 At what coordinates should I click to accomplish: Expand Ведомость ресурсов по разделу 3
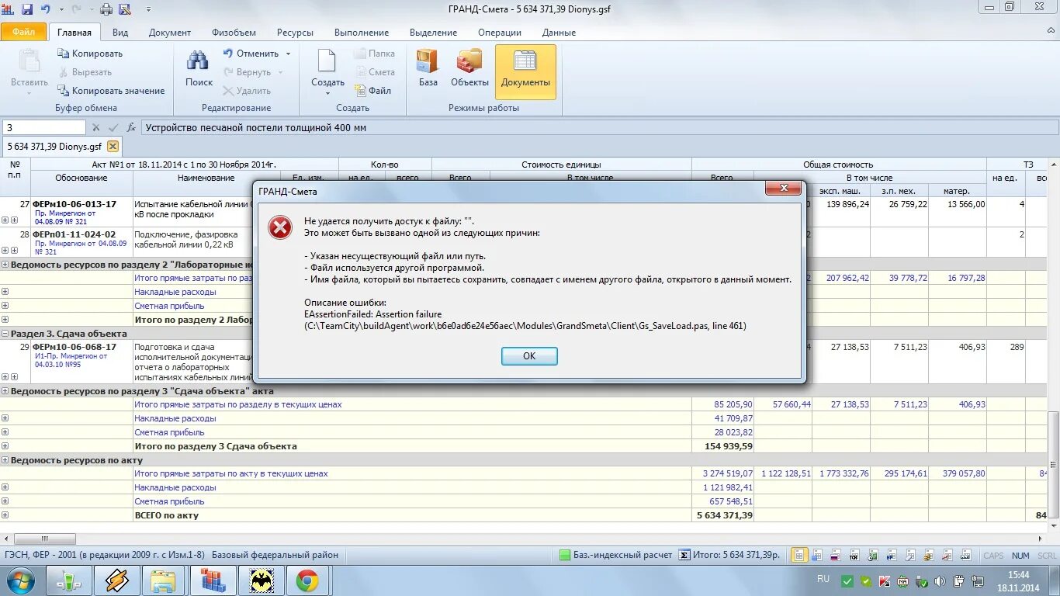(5, 391)
